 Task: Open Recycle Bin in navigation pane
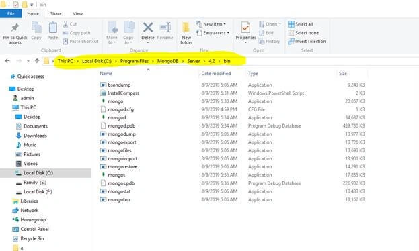tap(28, 238)
